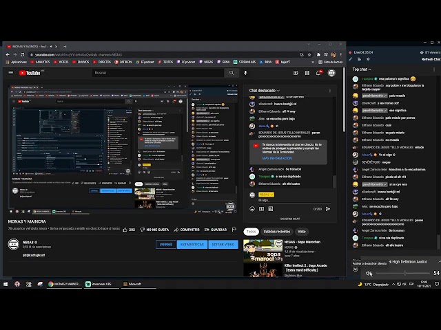The height and width of the screenshot is (330, 441).
Task: Click the channel avatar beside NEGAS name
Action: 14,245
